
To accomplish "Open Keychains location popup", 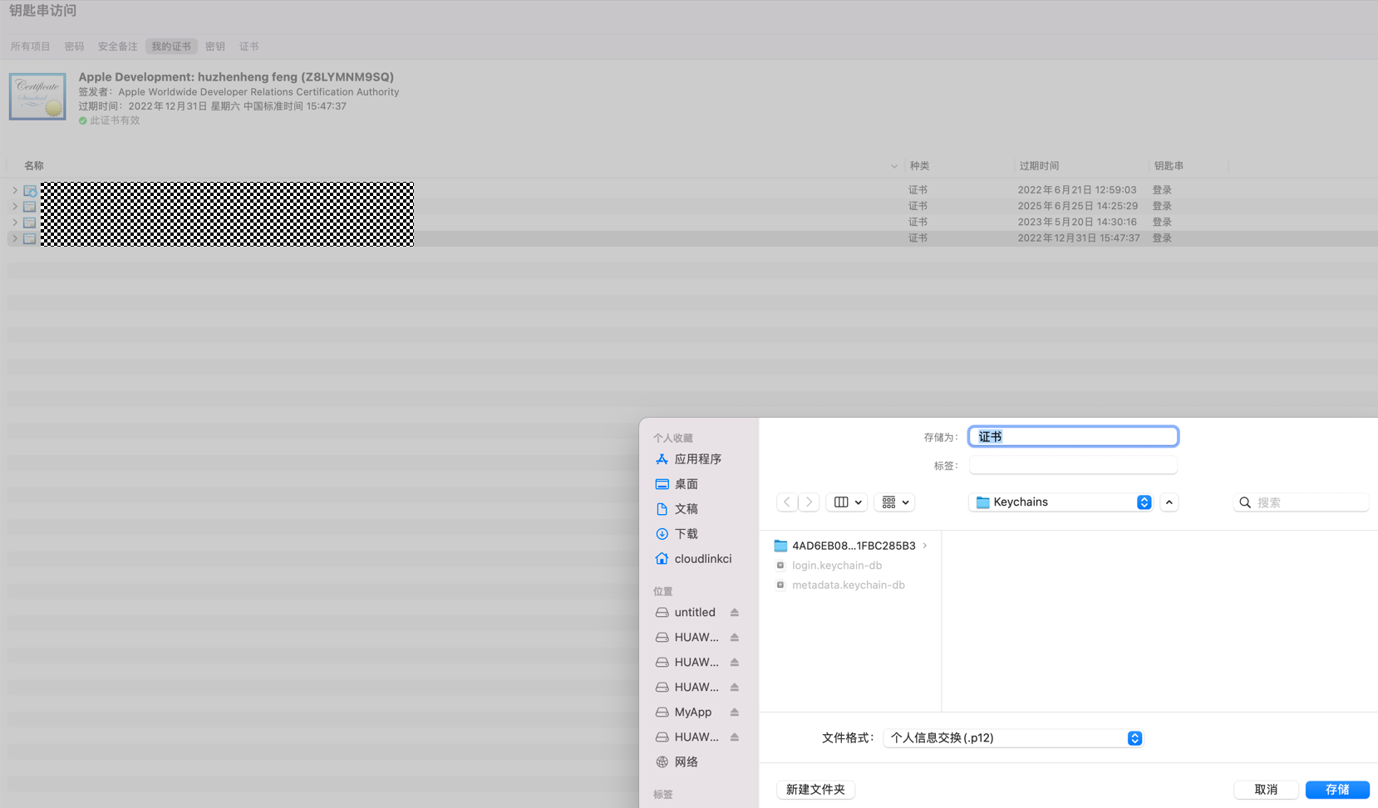I will point(1061,502).
